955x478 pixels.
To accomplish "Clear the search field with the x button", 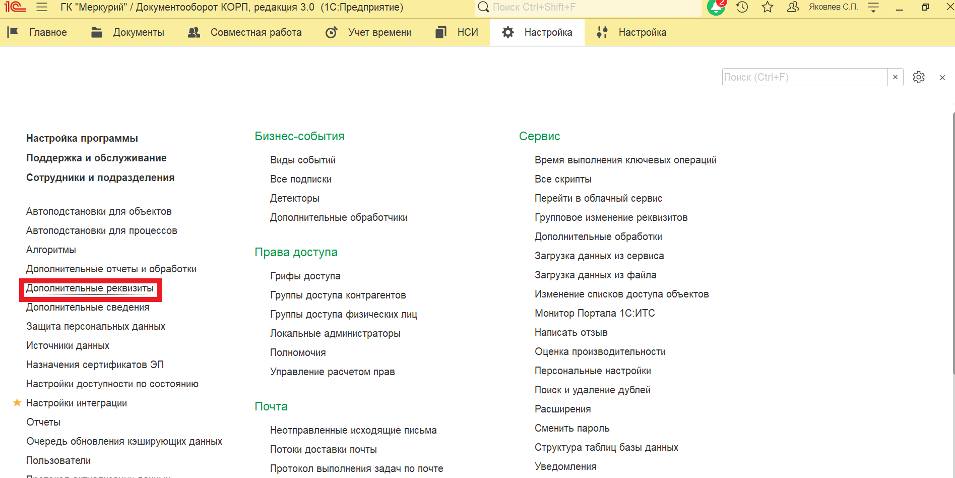I will tap(895, 77).
